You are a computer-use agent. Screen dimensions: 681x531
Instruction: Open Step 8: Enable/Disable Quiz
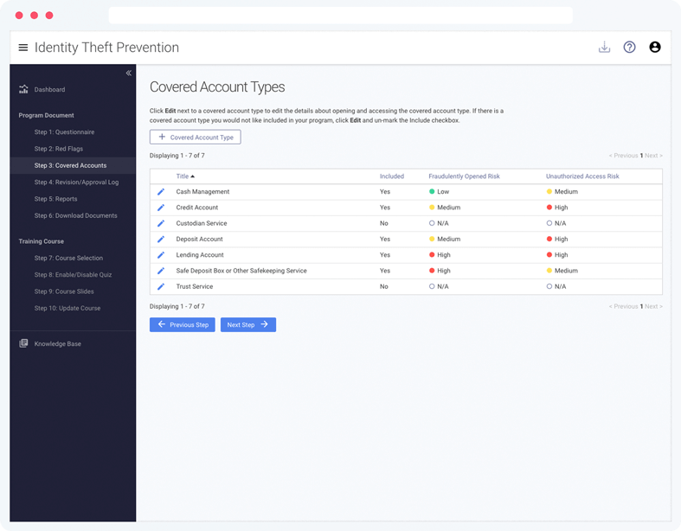click(73, 274)
